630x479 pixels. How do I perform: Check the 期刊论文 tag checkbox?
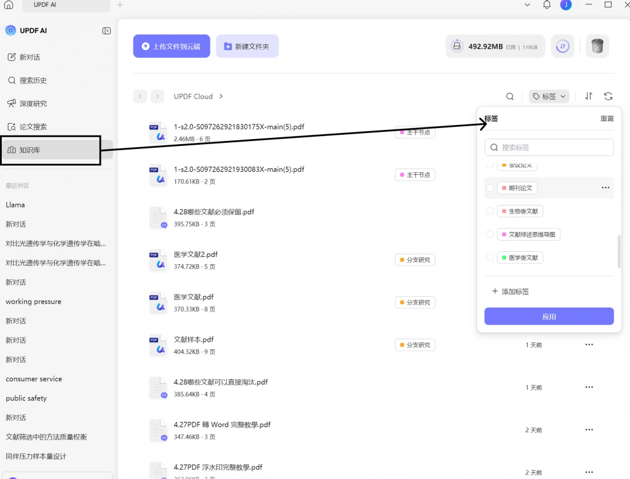tap(490, 188)
